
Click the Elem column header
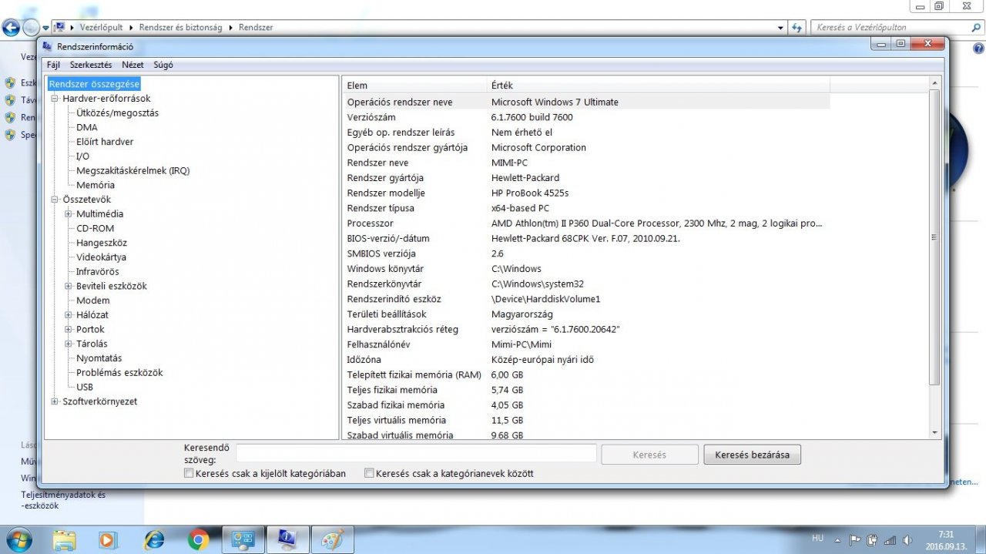point(414,85)
